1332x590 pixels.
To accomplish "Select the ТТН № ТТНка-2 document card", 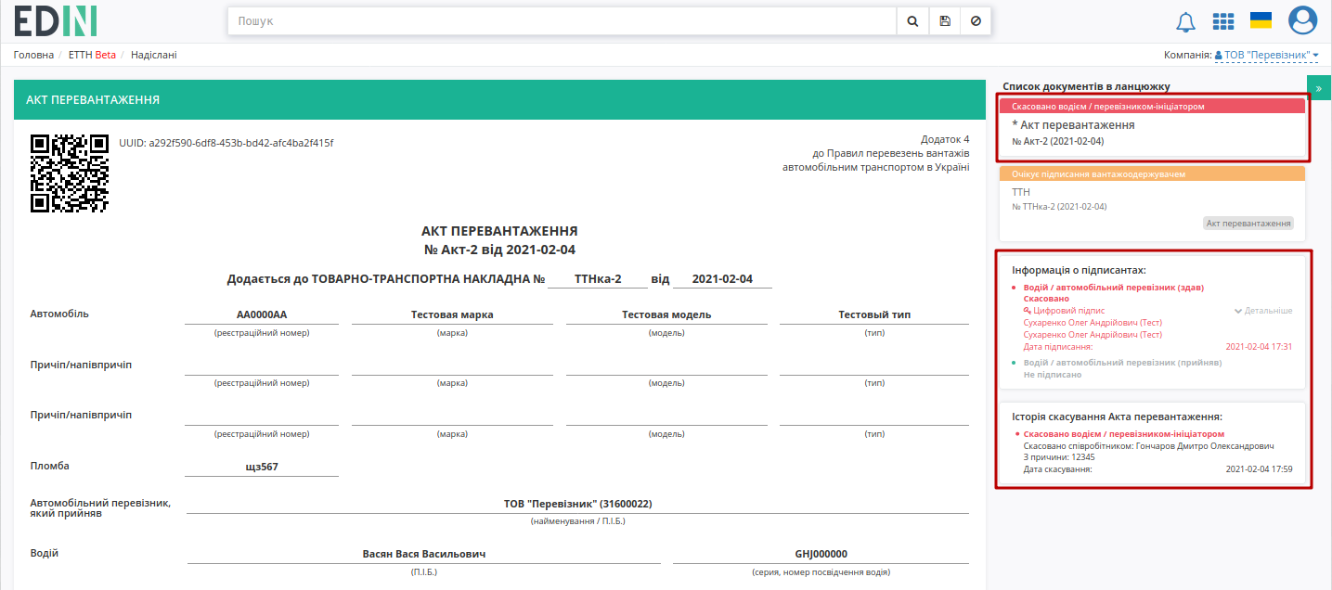I will 1152,202.
